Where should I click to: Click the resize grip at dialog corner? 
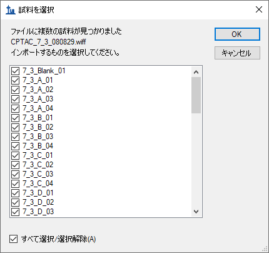pyautogui.click(x=265, y=249)
